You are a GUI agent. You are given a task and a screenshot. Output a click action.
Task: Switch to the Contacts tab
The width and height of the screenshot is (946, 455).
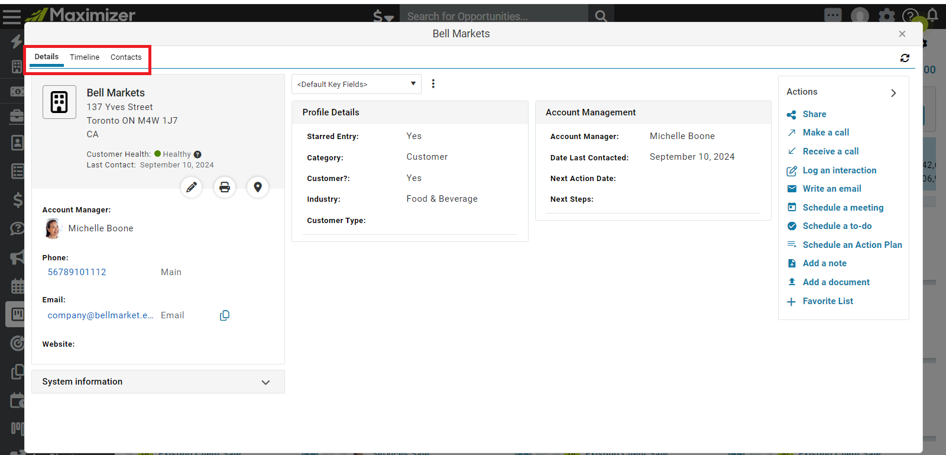126,57
